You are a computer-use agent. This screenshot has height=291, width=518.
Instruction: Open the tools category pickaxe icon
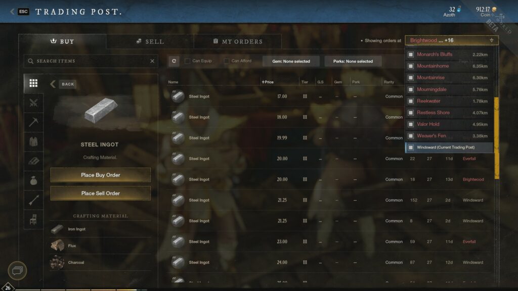[33, 122]
